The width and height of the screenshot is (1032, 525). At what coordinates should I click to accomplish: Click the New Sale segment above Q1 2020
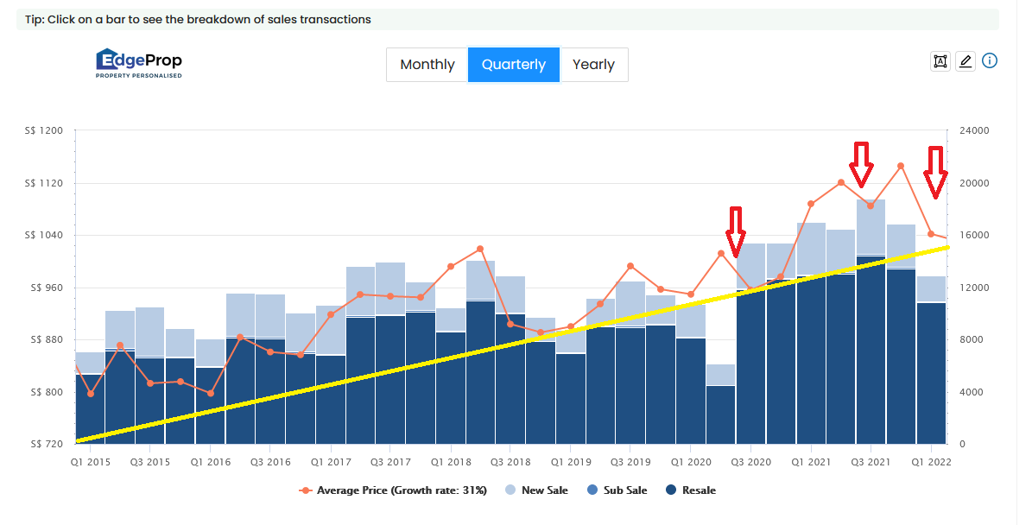[x=690, y=320]
